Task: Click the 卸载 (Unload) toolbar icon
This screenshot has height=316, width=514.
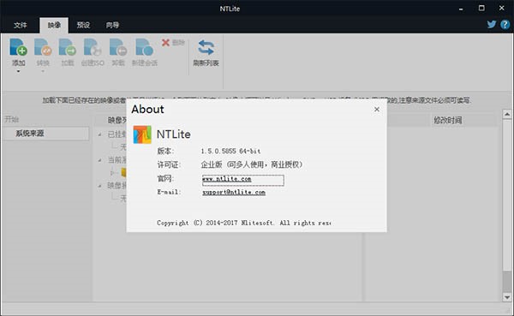Action: 118,47
